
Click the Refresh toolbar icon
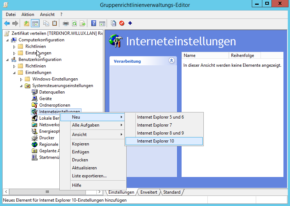(74, 24)
